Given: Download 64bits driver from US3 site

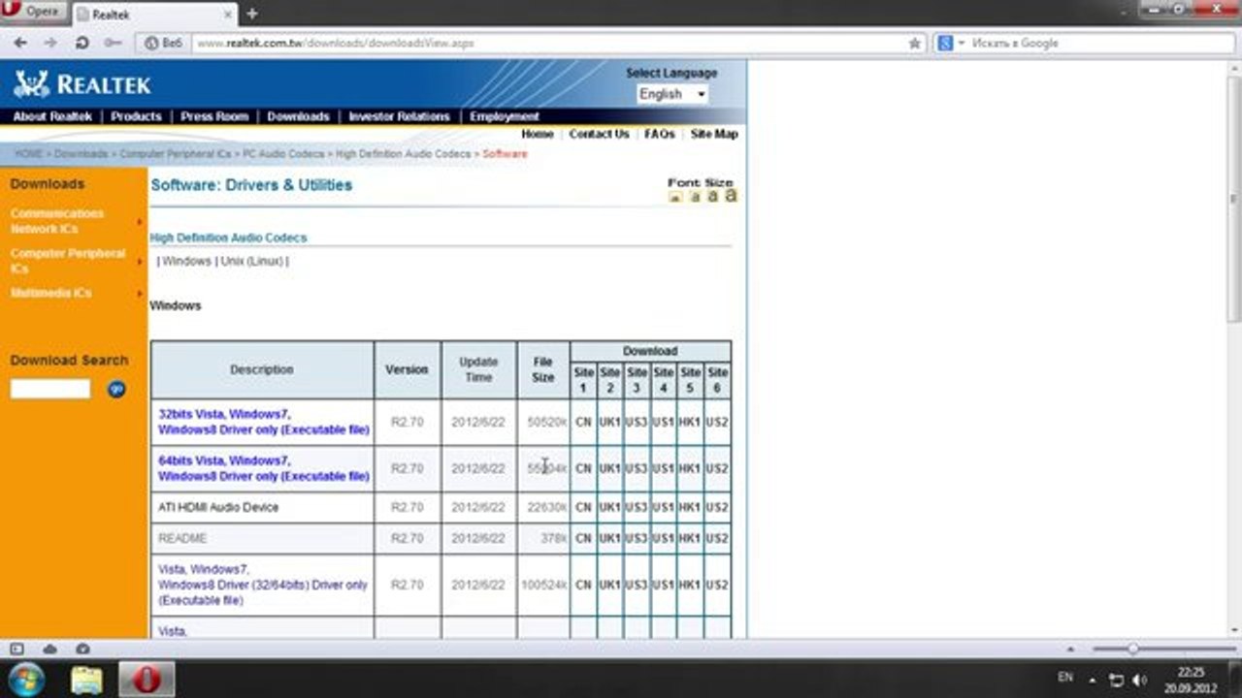Looking at the screenshot, I should point(637,468).
